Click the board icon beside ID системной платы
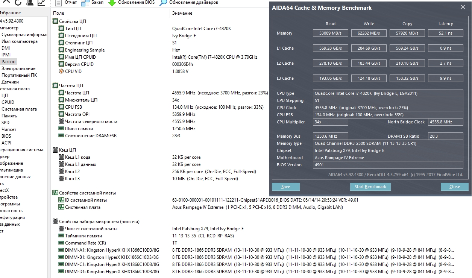 tap(61, 200)
